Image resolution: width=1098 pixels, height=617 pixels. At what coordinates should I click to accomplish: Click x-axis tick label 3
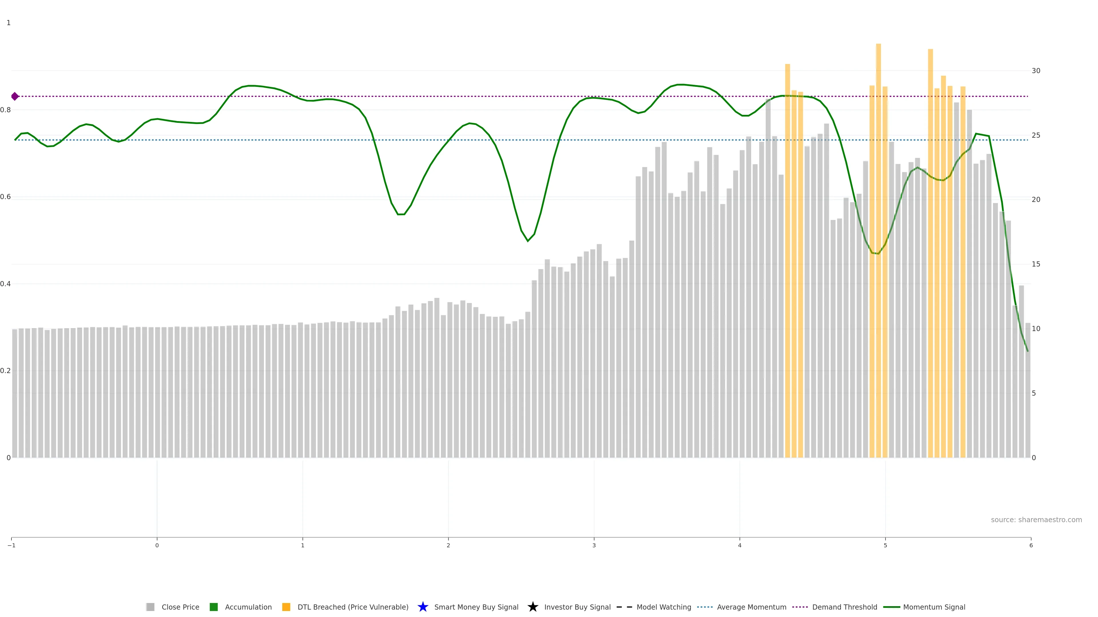pos(594,546)
